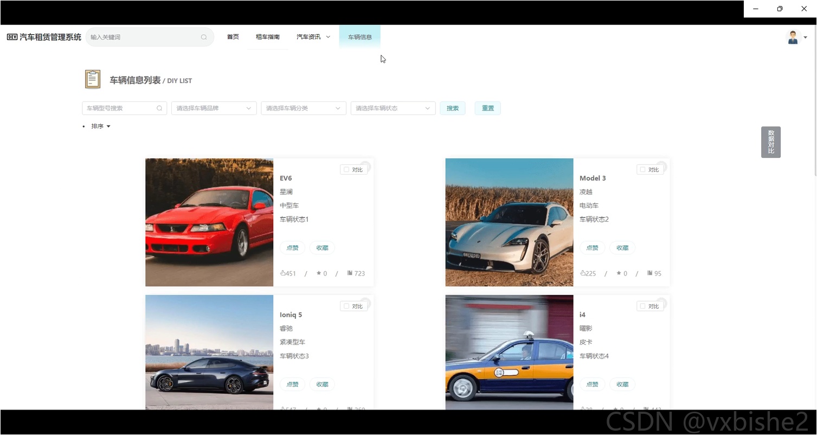Image resolution: width=817 pixels, height=435 pixels.
Task: Click 收藏 on the Ioniq 5 card
Action: click(x=323, y=385)
